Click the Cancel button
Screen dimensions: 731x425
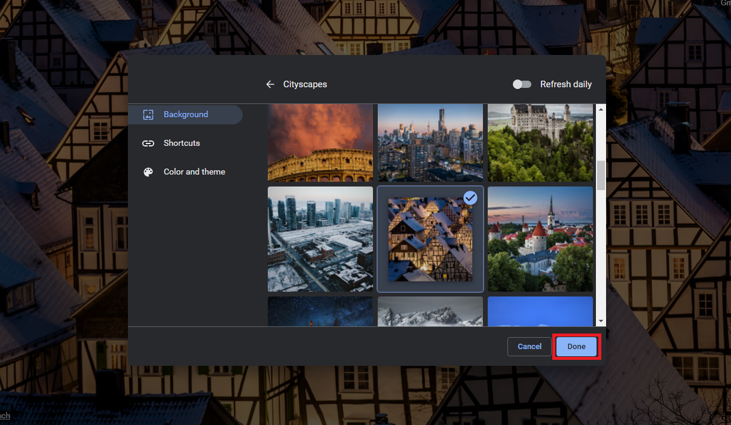pos(530,347)
